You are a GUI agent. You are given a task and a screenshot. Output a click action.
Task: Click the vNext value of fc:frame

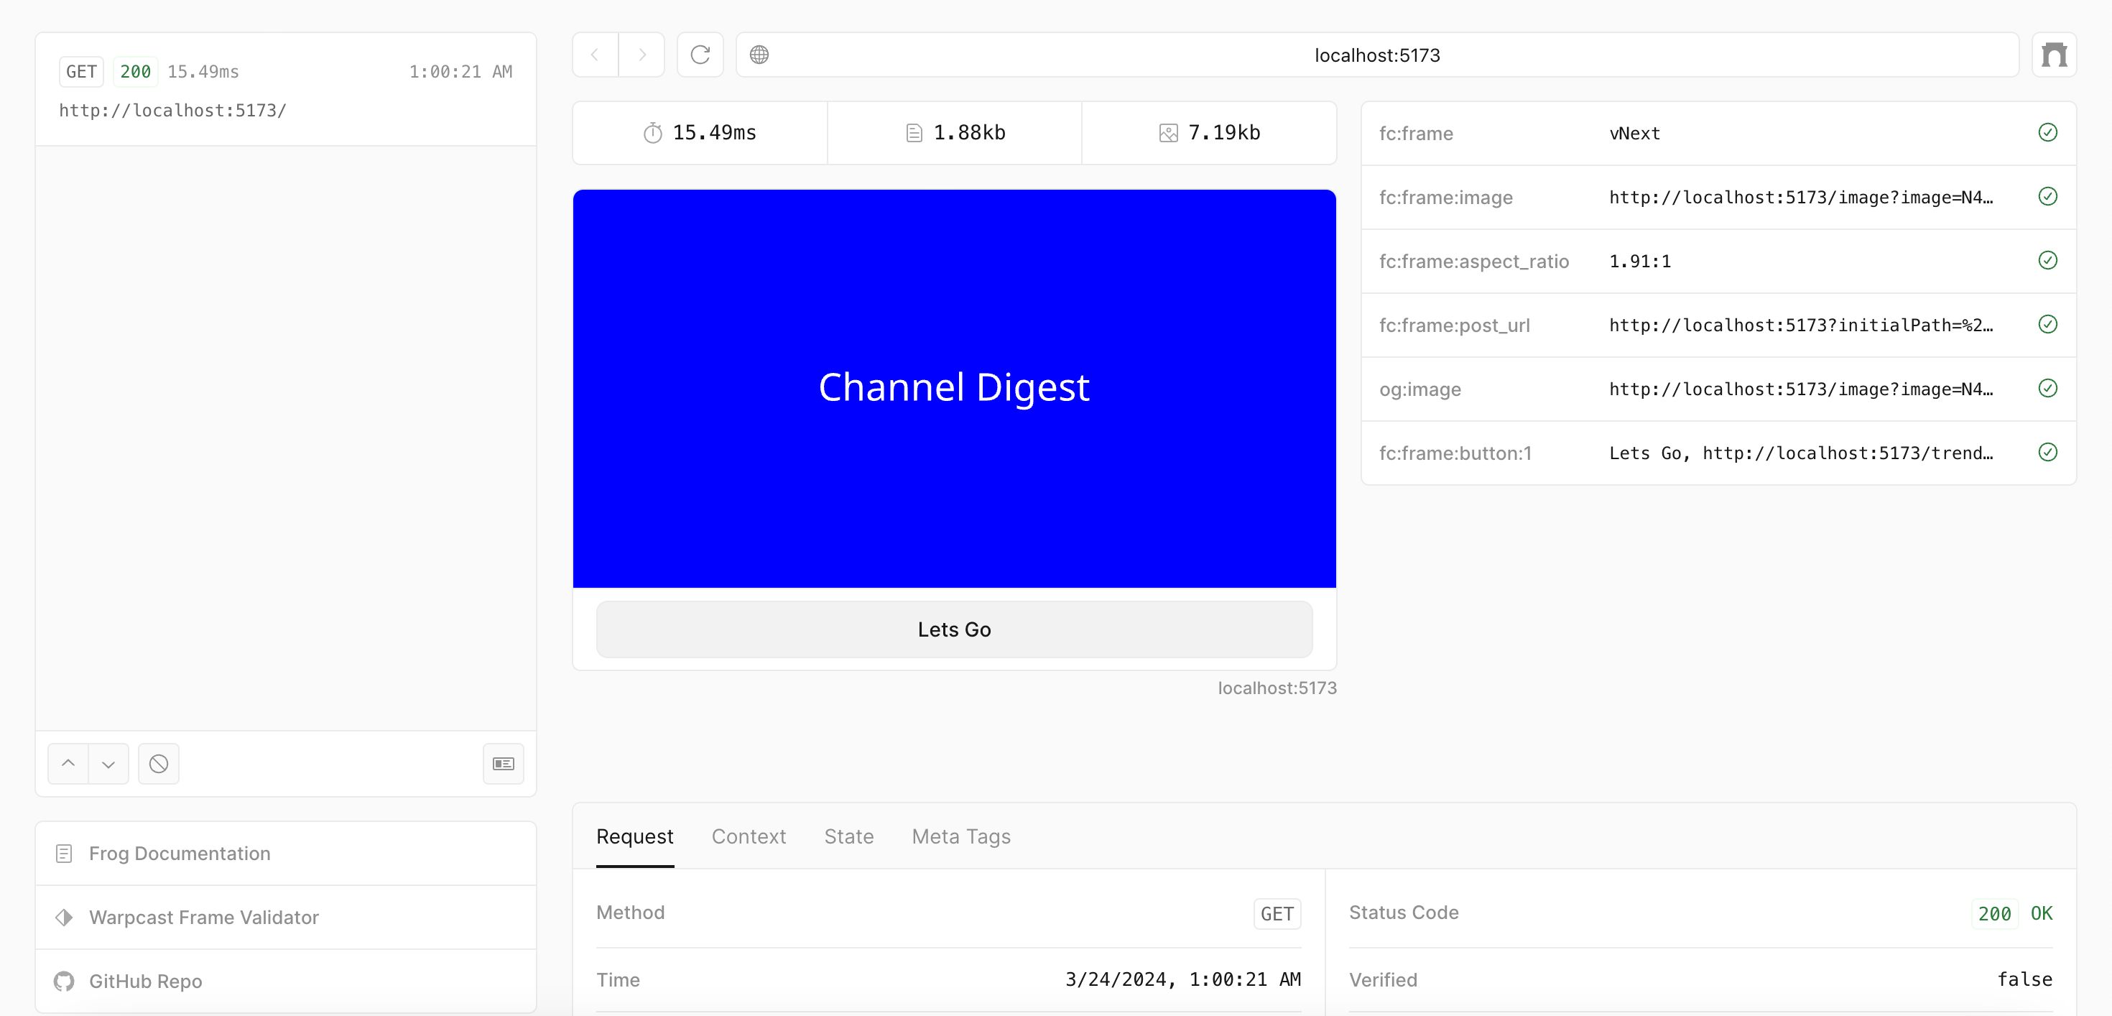click(x=1634, y=133)
